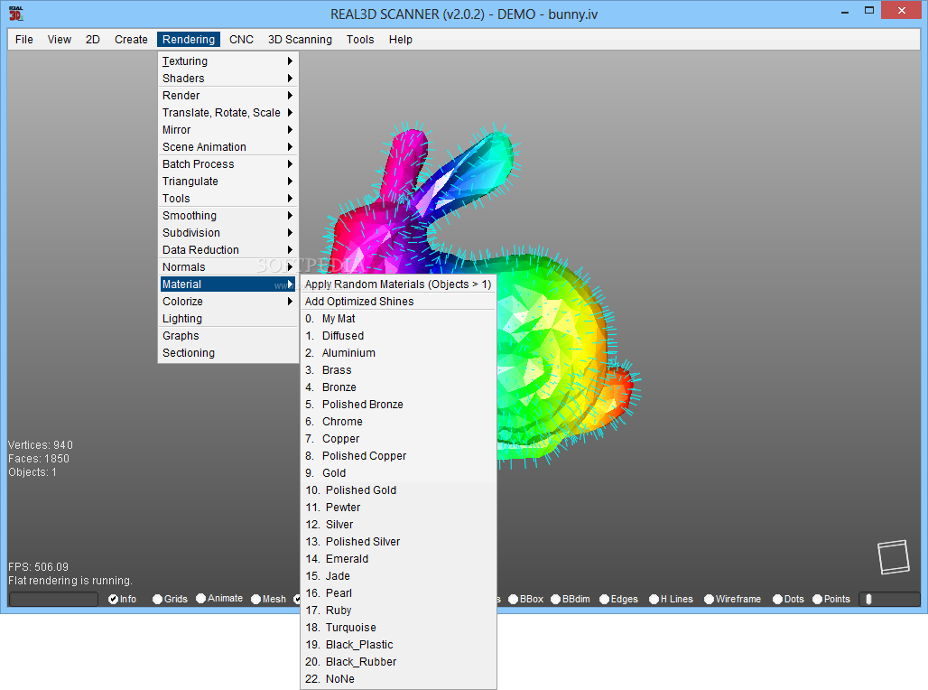The height and width of the screenshot is (690, 928).
Task: Turn on the Animate toggle
Action: click(219, 598)
